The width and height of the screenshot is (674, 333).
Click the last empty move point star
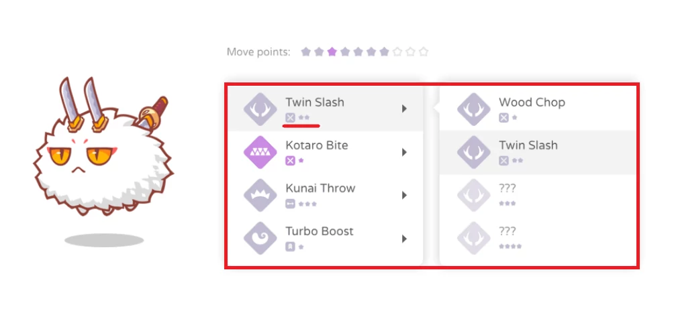[x=423, y=52]
